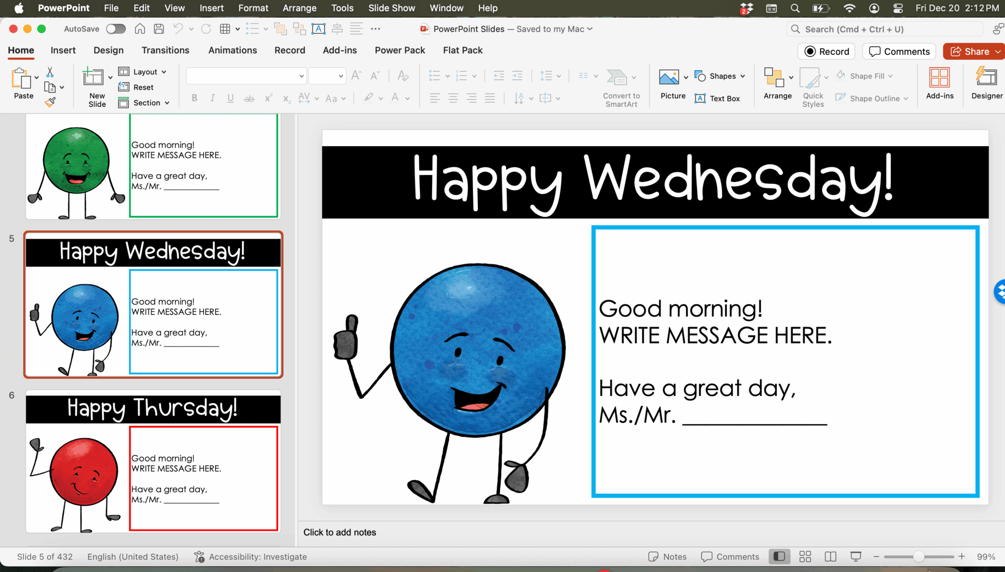Open the Picture insertion tool
1005x572 pixels.
pos(672,84)
